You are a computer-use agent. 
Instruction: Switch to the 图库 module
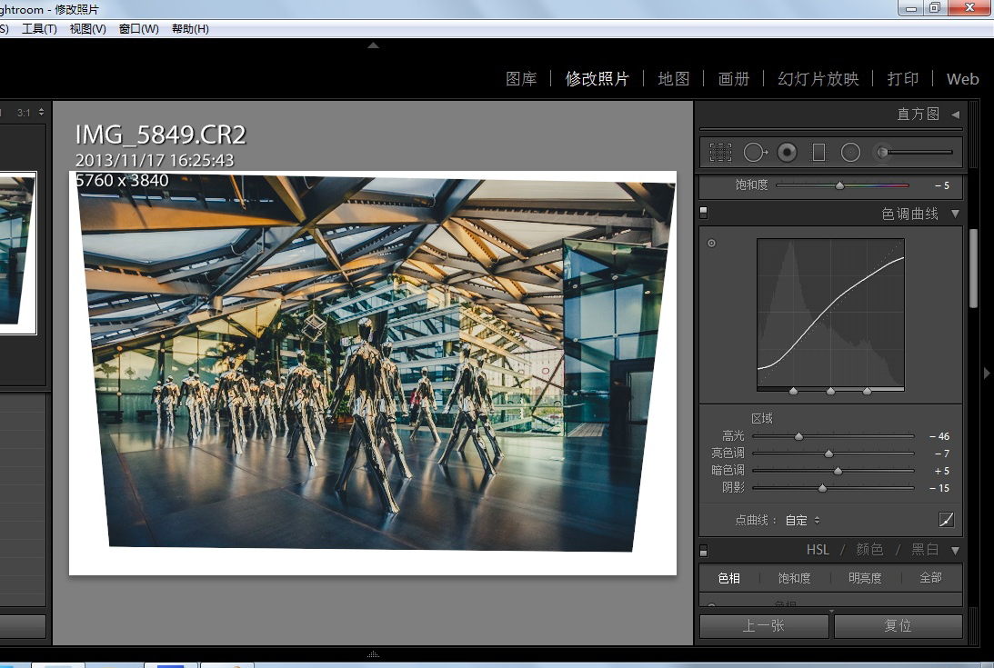coord(521,79)
